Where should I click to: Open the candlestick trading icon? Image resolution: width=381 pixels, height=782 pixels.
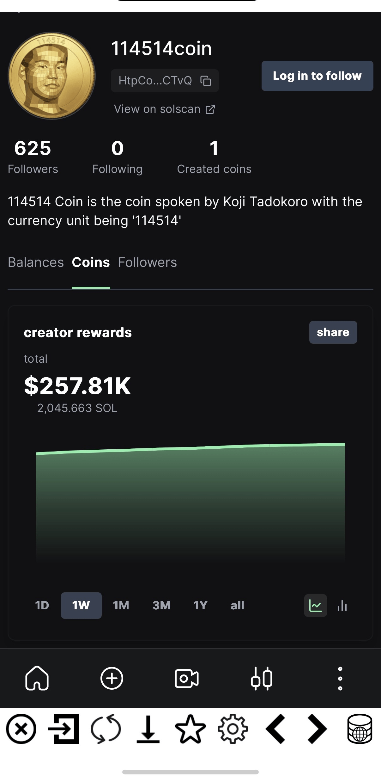(262, 678)
